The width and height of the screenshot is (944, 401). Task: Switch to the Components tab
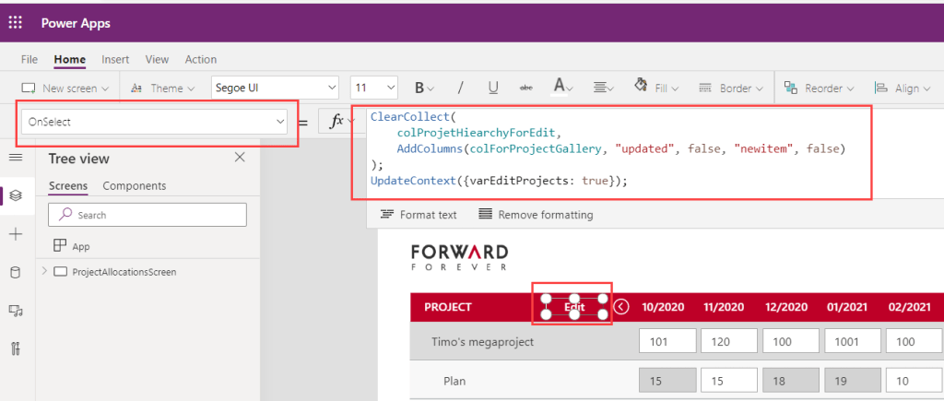(x=134, y=185)
